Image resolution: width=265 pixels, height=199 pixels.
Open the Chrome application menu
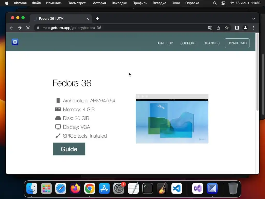[x=20, y=3]
